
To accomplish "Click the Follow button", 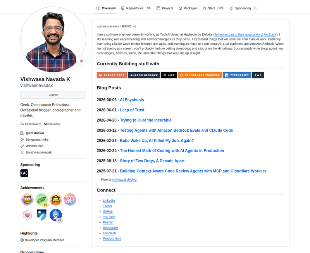I will (53, 95).
